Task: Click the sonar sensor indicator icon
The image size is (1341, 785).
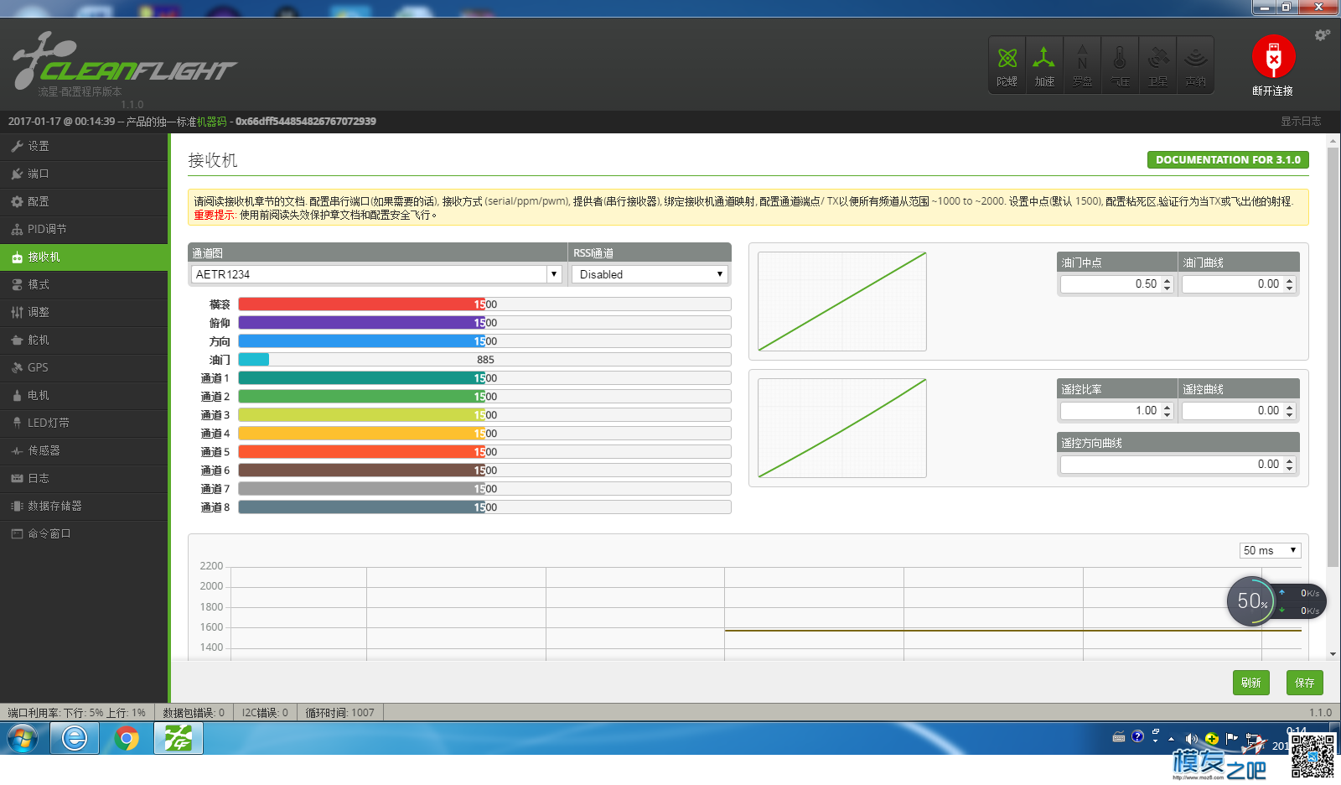Action: [x=1195, y=65]
